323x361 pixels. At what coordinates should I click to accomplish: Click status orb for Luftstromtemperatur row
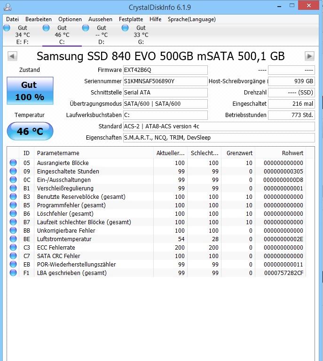coord(13,239)
